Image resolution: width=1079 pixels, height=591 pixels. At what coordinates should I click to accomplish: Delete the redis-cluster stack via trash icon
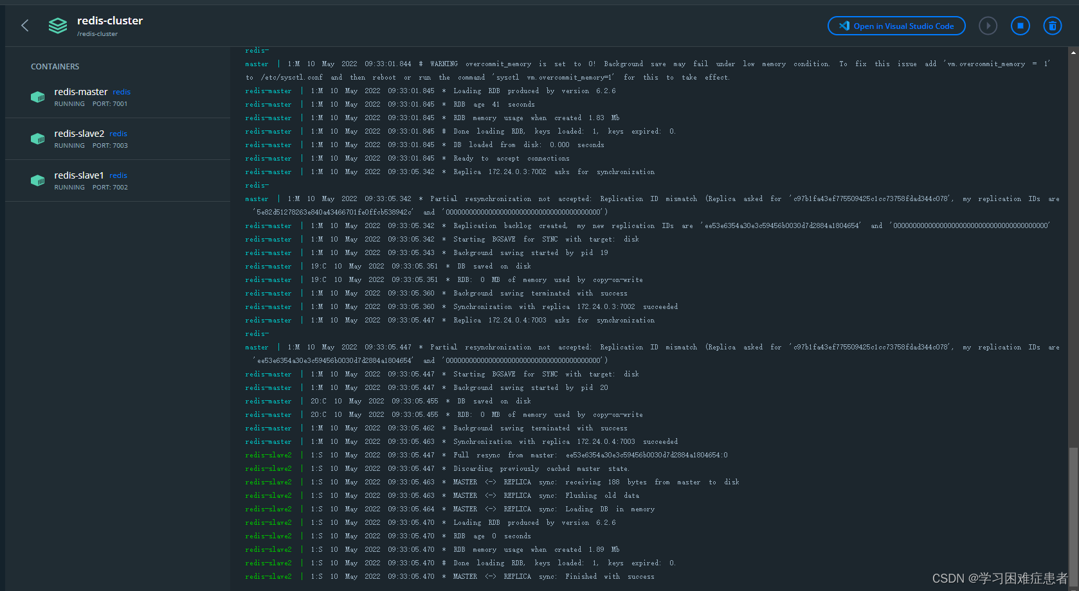point(1052,26)
